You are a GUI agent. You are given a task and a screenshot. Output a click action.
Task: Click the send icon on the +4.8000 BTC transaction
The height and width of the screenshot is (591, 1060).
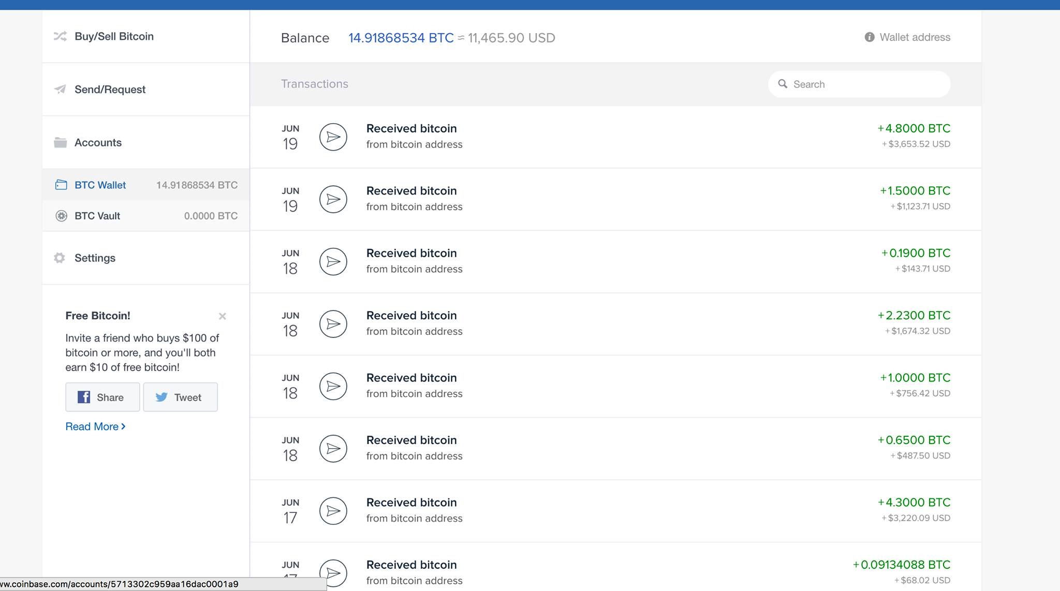point(333,137)
